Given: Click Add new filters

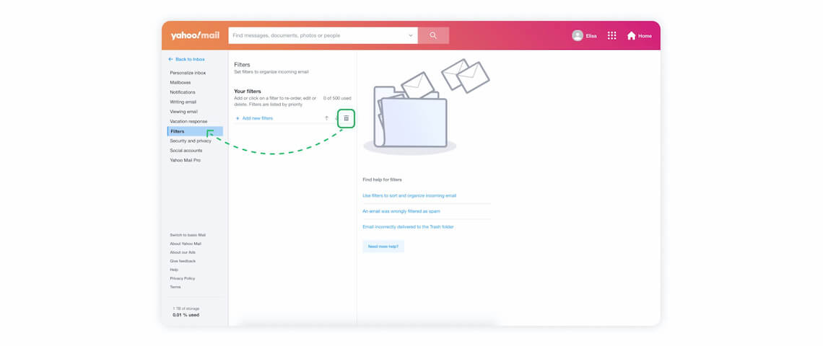Looking at the screenshot, I should click(x=255, y=118).
